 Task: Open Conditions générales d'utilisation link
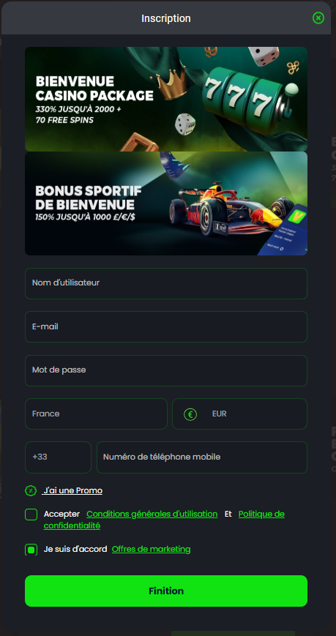pyautogui.click(x=152, y=514)
